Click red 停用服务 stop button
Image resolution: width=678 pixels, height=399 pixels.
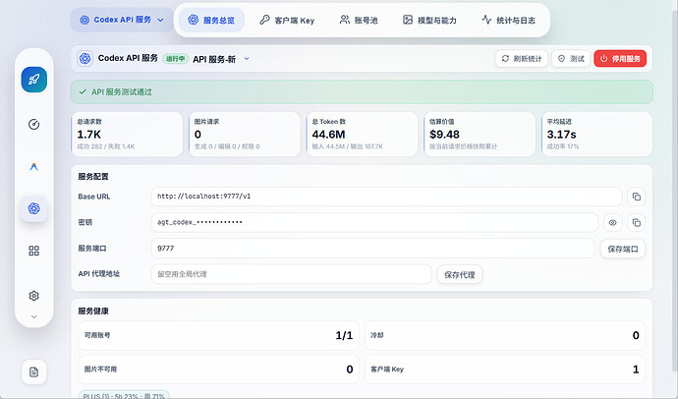click(620, 59)
